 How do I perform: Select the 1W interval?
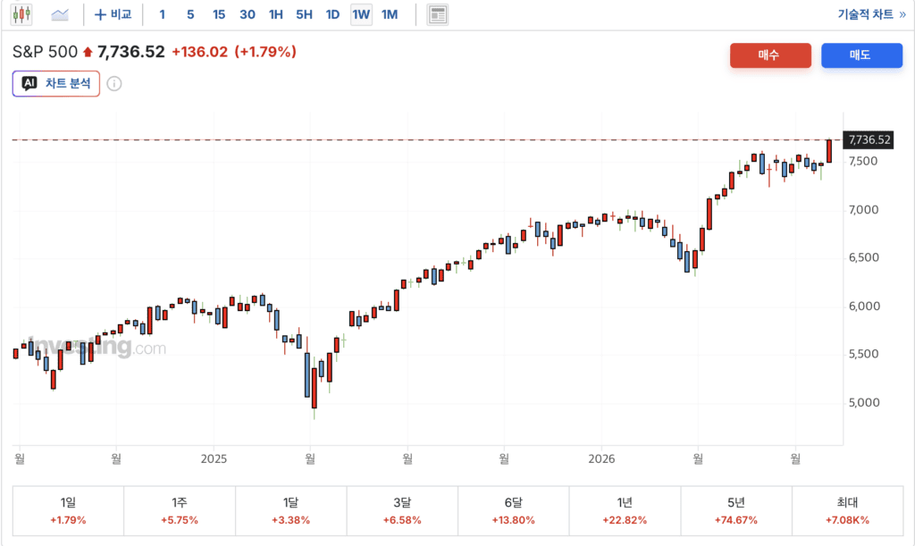point(361,14)
